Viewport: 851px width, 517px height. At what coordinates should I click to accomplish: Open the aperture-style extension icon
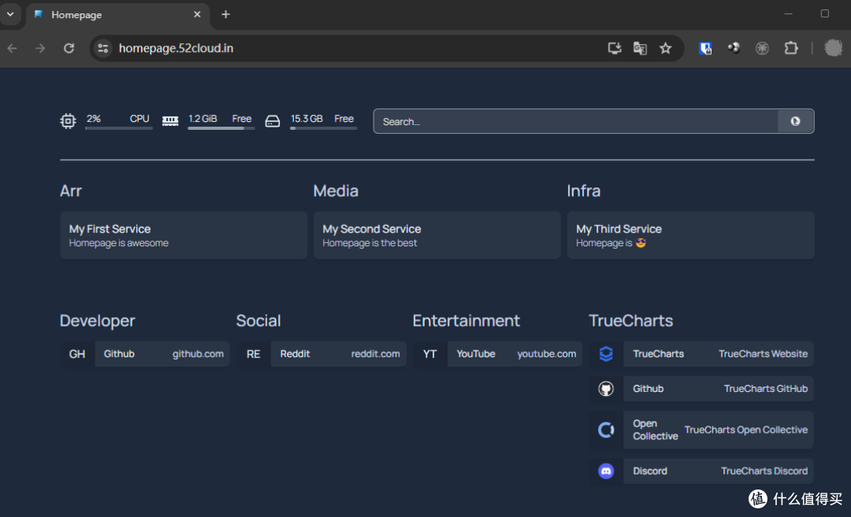[762, 48]
